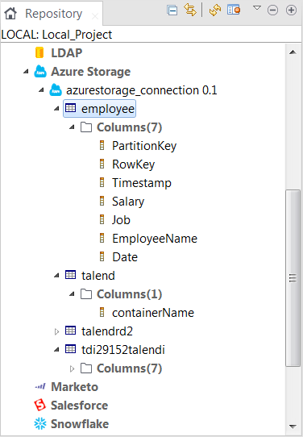This screenshot has height=437, width=303.
Task: Select the employee table label
Action: (108, 109)
